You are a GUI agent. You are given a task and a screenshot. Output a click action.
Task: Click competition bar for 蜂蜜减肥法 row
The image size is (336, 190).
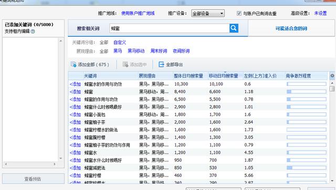[307, 168]
